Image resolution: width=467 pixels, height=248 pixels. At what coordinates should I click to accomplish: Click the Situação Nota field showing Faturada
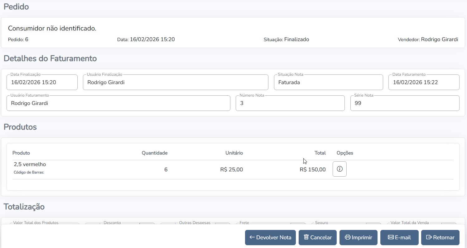[328, 83]
